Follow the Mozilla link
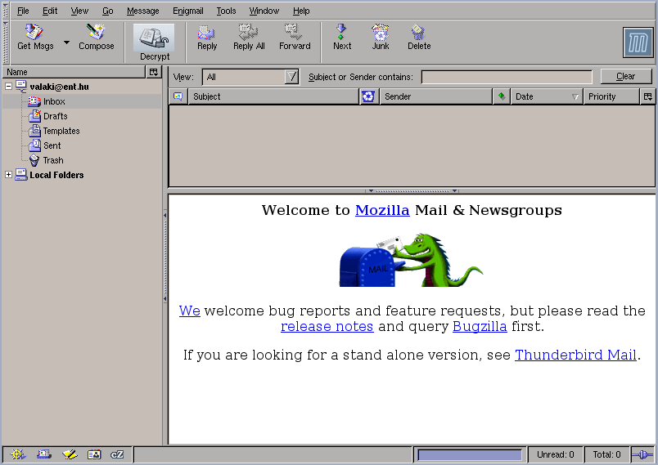This screenshot has height=465, width=658. pos(382,210)
